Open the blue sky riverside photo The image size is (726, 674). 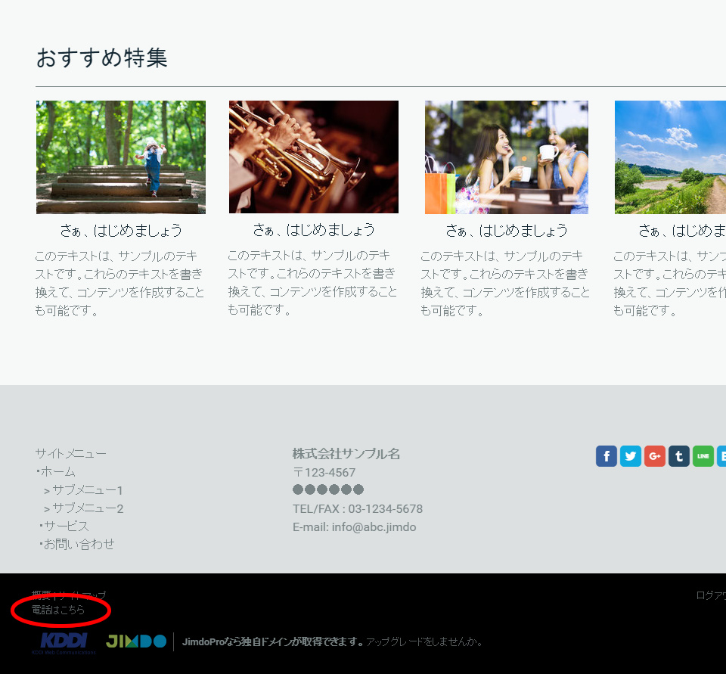pyautogui.click(x=670, y=157)
